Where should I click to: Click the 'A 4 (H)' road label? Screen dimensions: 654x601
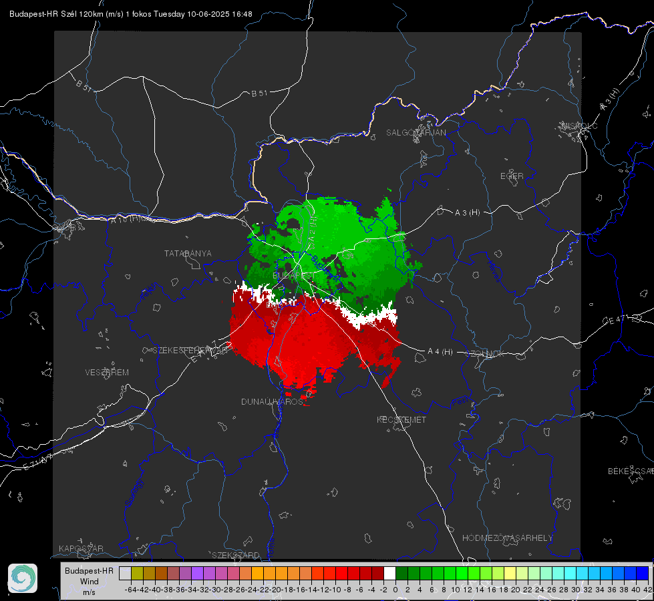point(440,352)
